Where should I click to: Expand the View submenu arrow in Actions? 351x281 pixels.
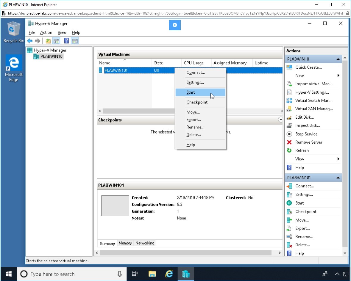[x=338, y=159]
